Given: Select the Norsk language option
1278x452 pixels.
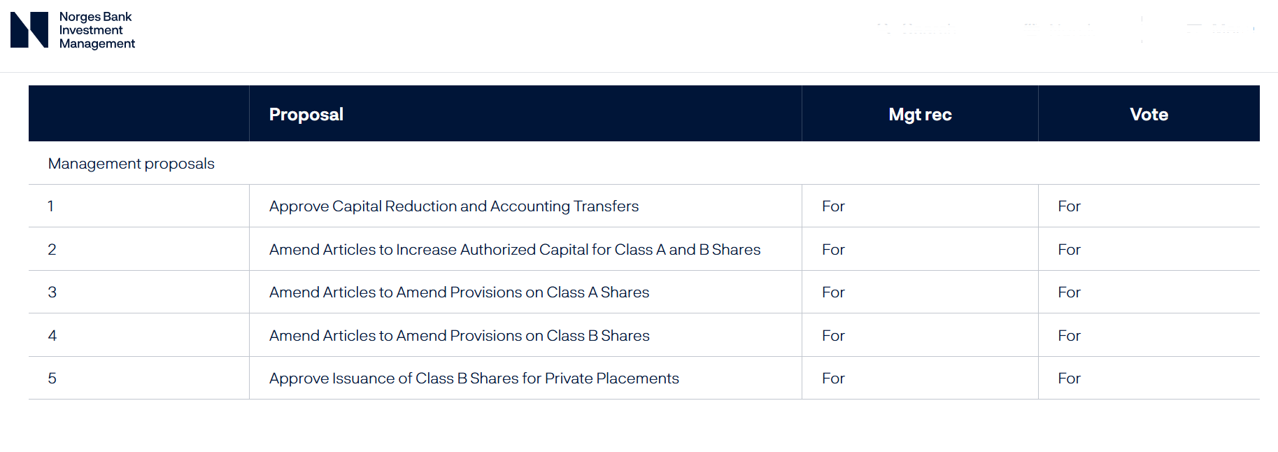Looking at the screenshot, I should 1063,28.
